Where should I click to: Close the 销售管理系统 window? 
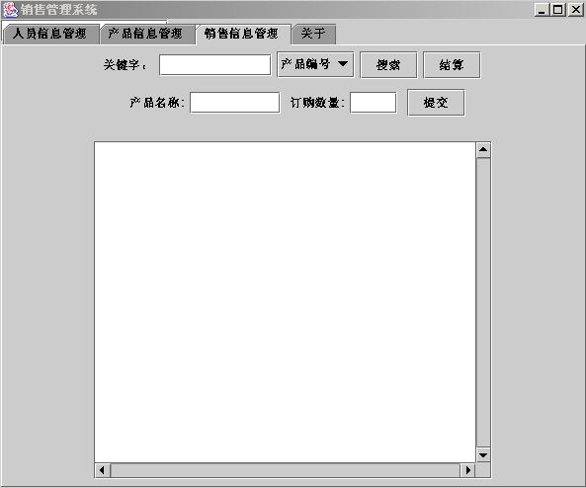(575, 9)
